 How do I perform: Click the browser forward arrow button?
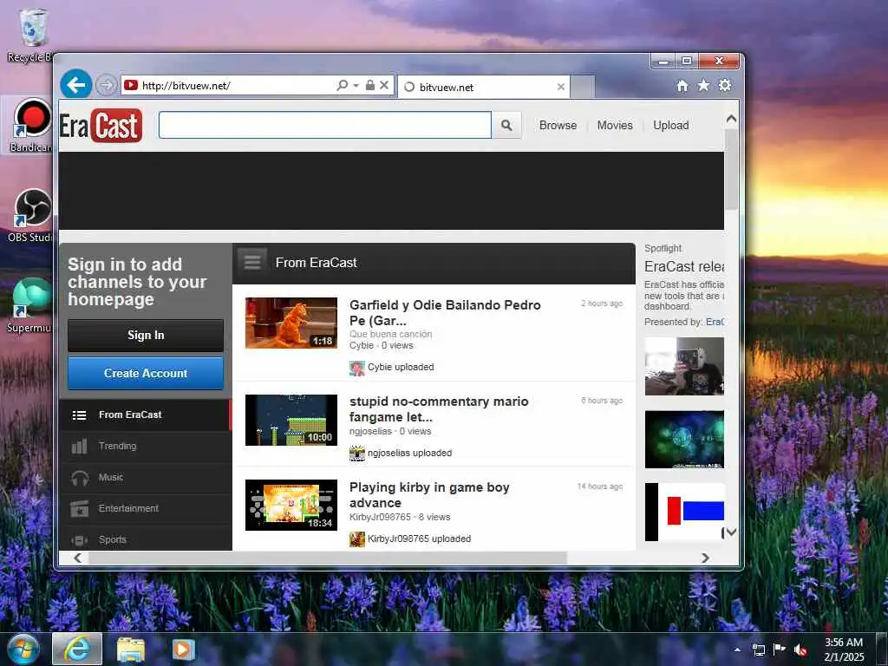106,86
